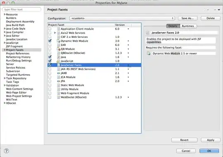Image resolution: width=223 pixels, height=157 pixels.
Task: Expand the Axis2 Web Services facet
Action: 55,33
